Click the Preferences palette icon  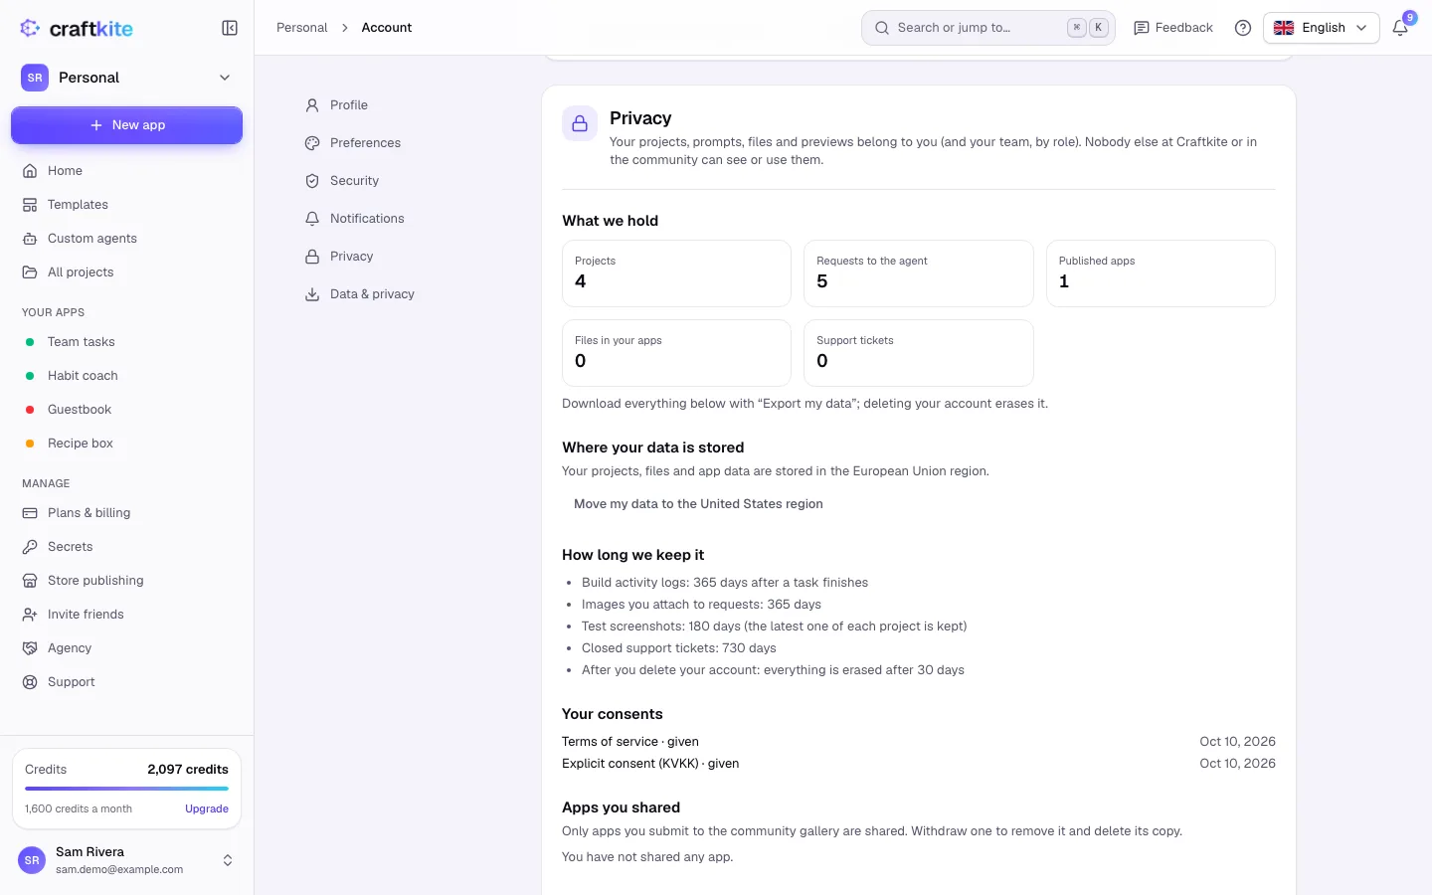click(312, 143)
